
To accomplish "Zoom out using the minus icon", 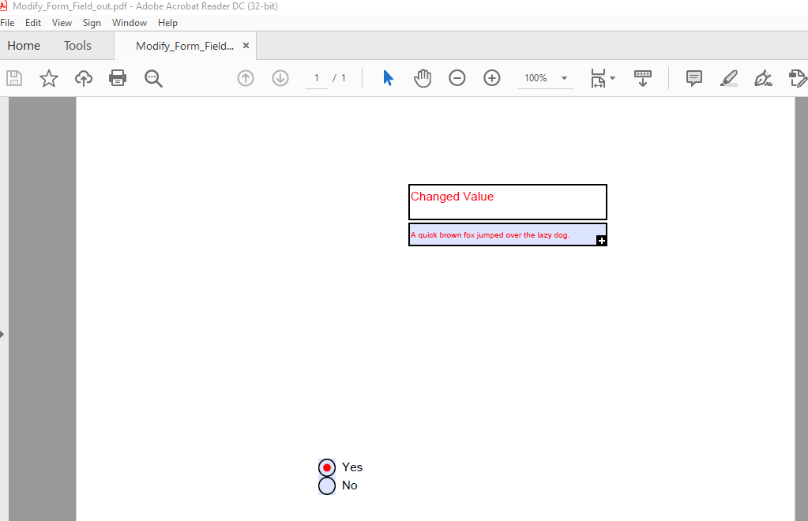I will [457, 77].
